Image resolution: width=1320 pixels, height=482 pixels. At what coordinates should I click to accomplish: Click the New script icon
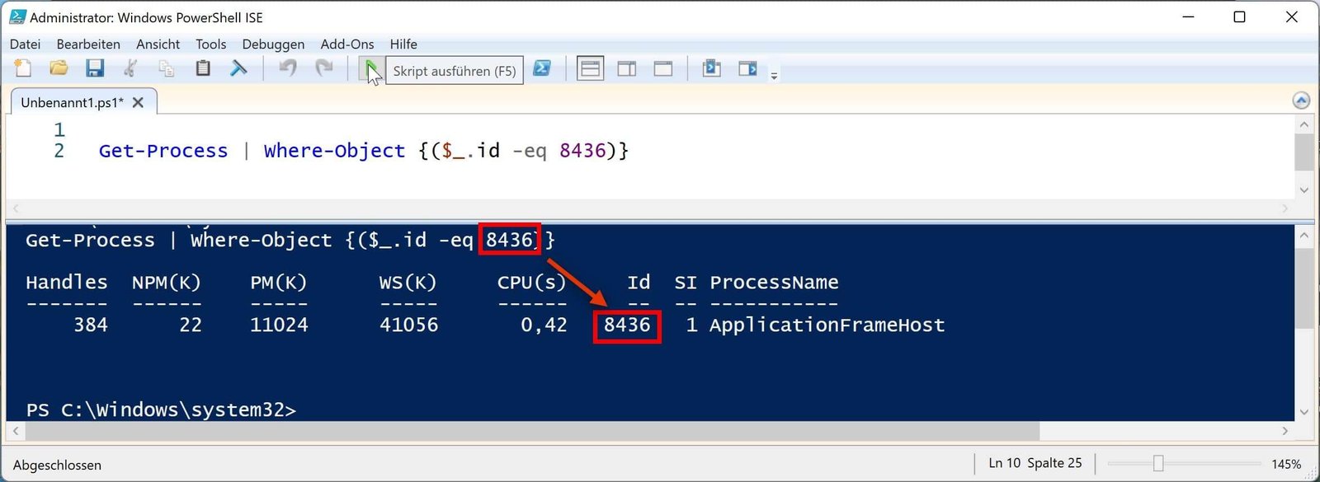click(23, 69)
